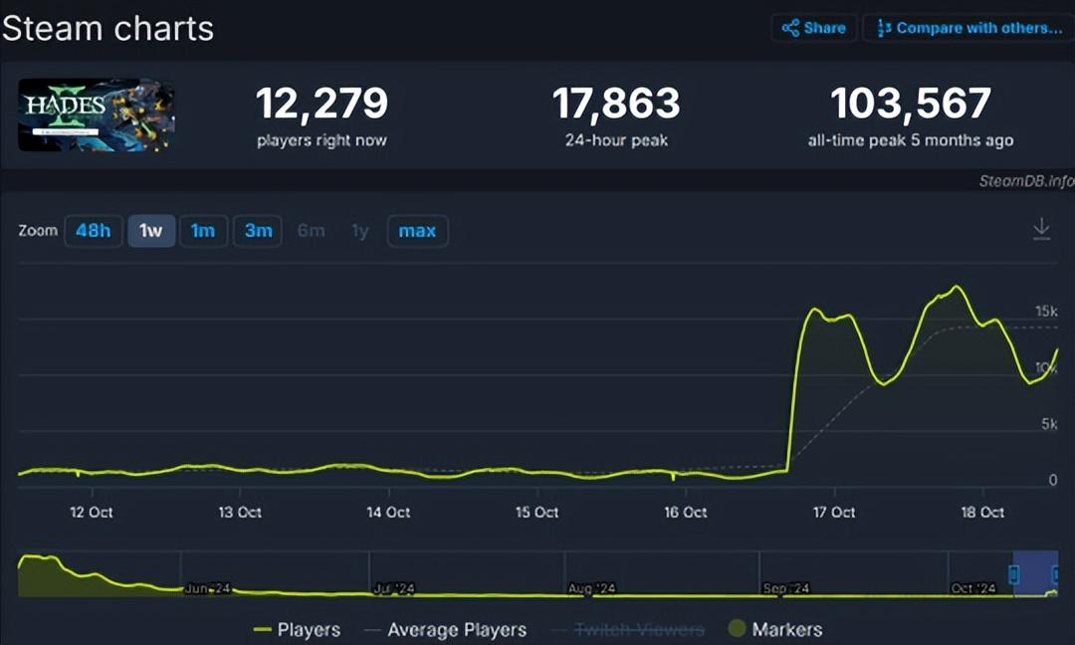This screenshot has height=645, width=1075.
Task: Click the left navigator range handle
Action: tap(1014, 574)
